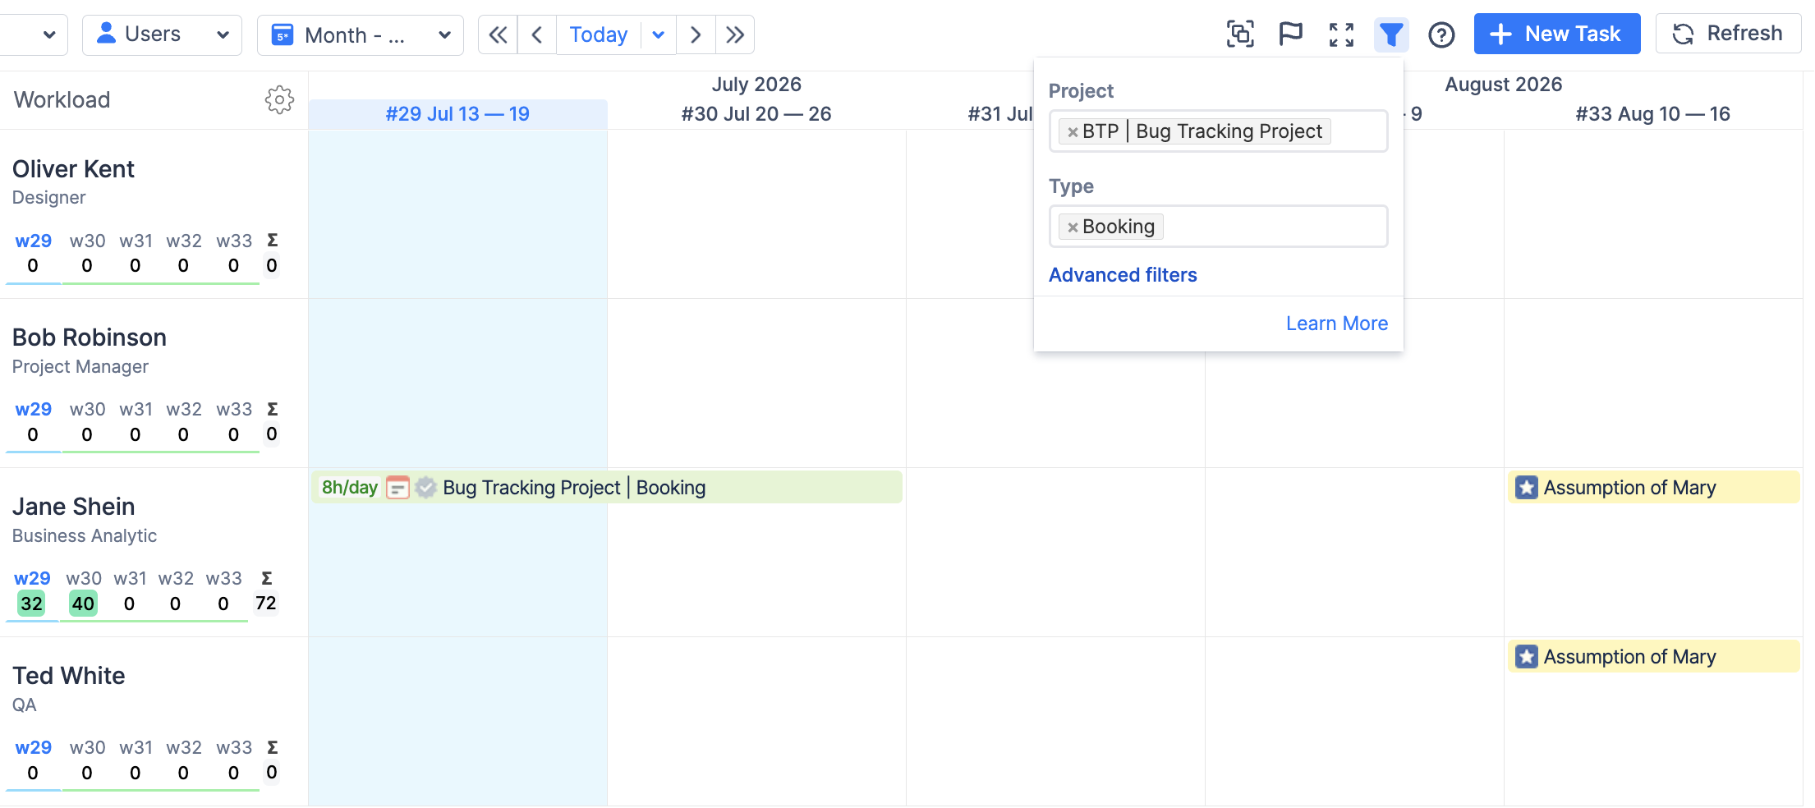Open the Month view dropdown
This screenshot has height=808, width=1815.
(360, 34)
